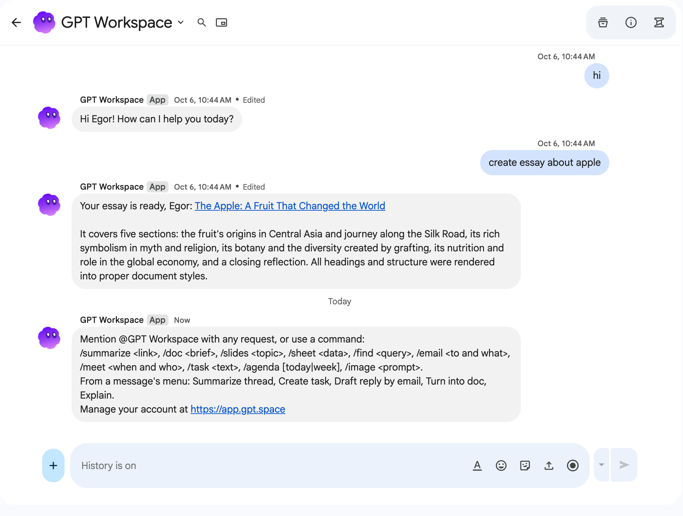Open The Apple essay document link
683x516 pixels.
(290, 206)
